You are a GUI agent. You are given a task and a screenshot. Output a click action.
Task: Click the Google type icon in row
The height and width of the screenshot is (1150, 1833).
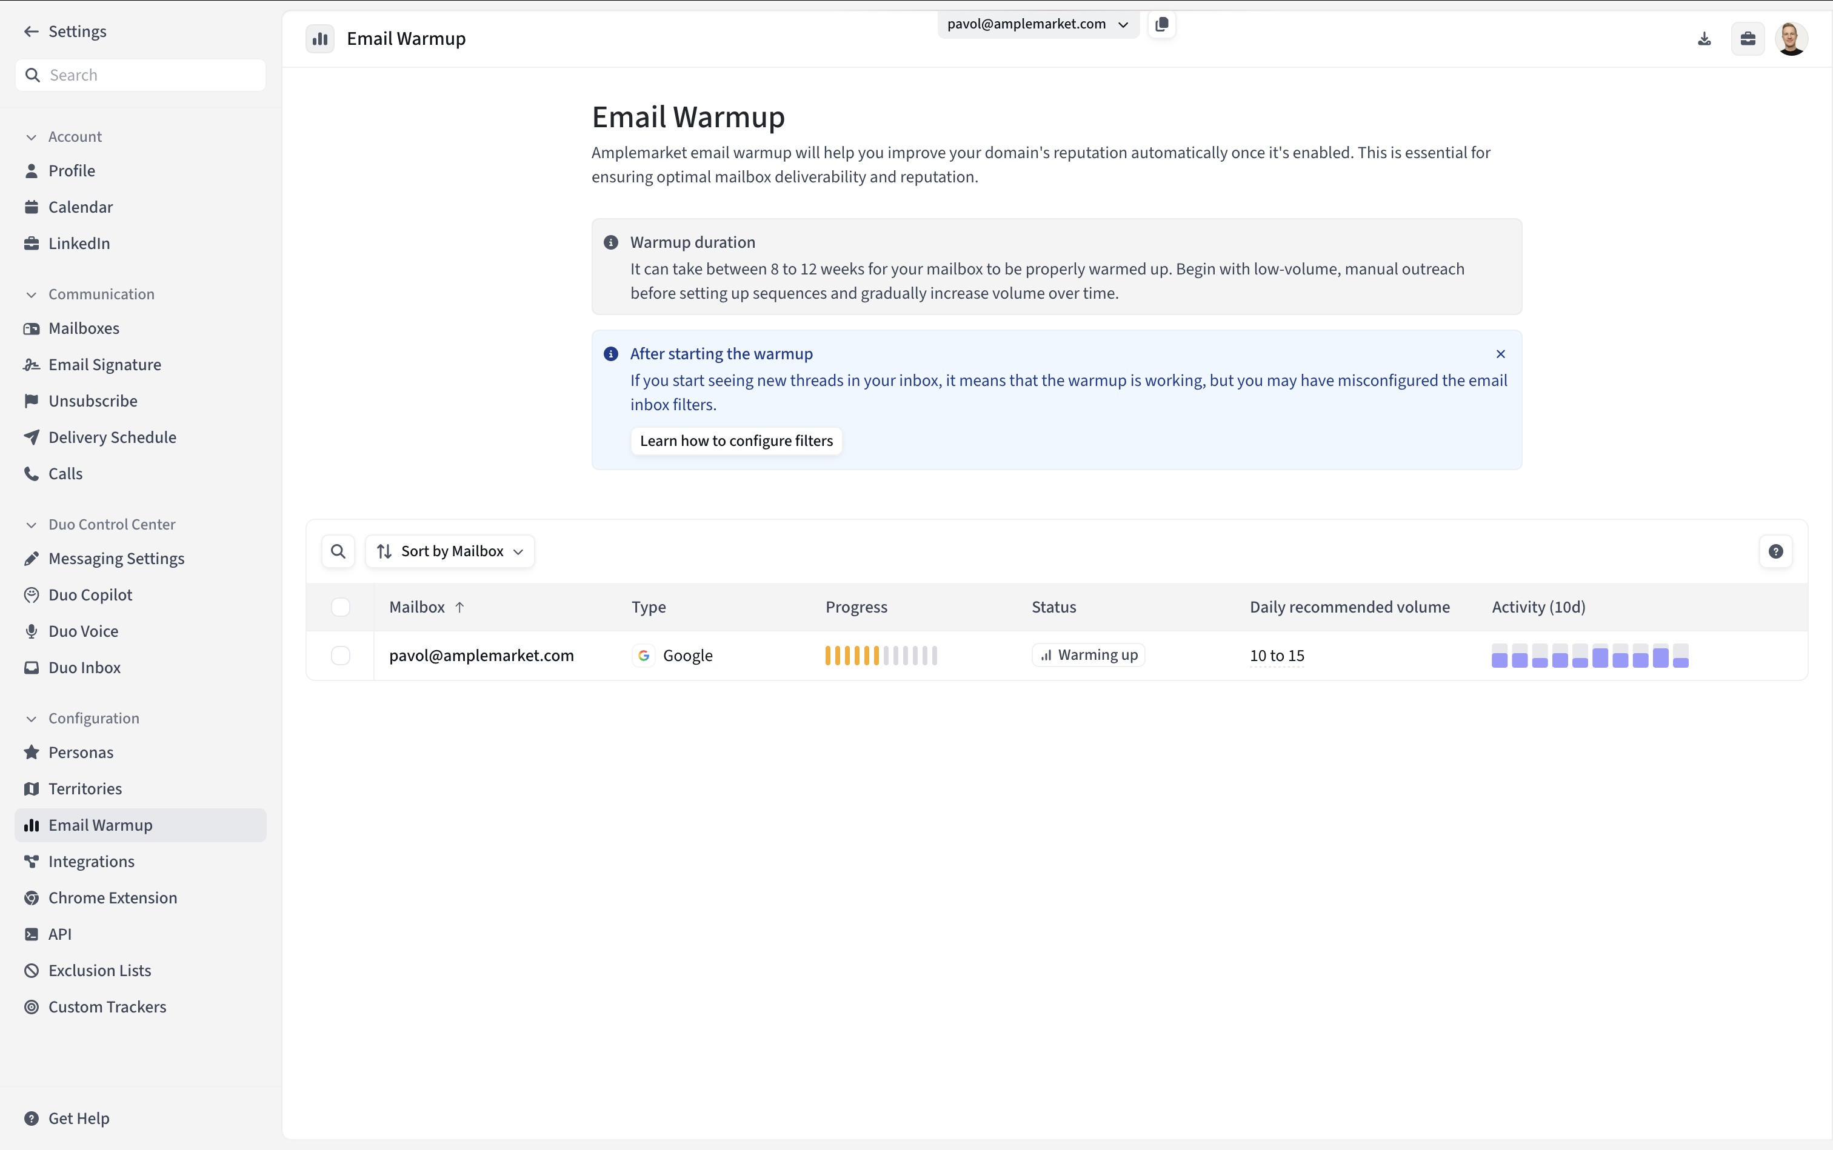tap(644, 656)
